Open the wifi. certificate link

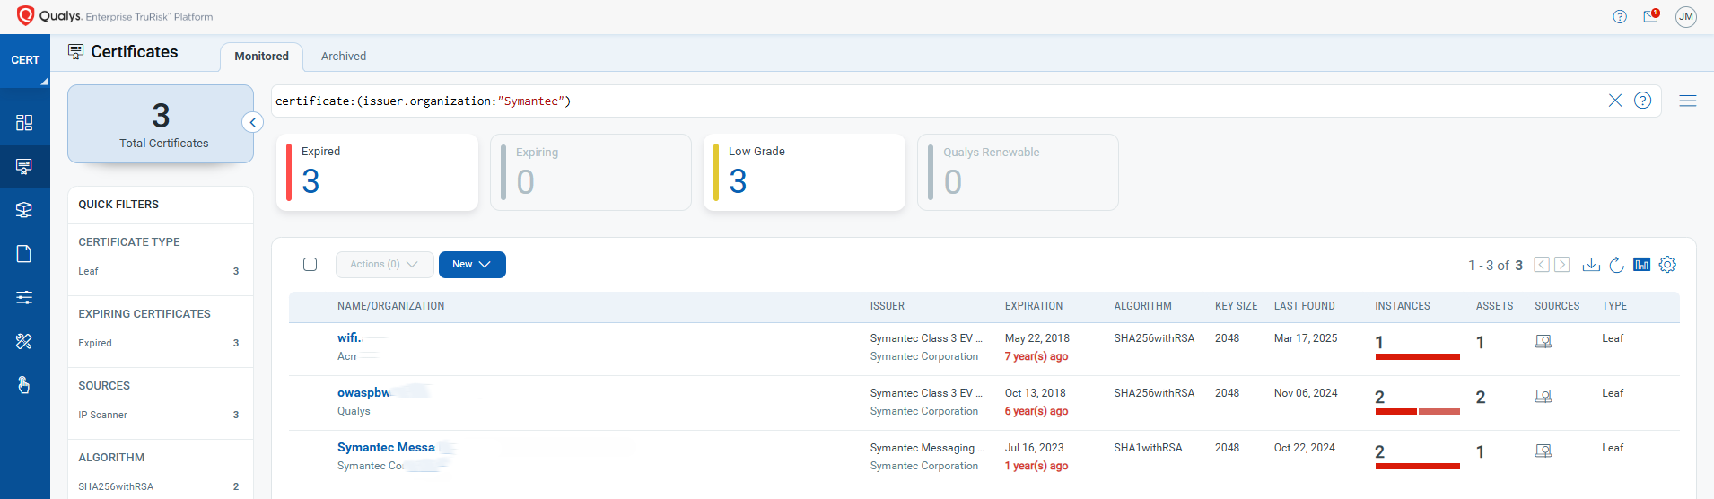pos(349,337)
